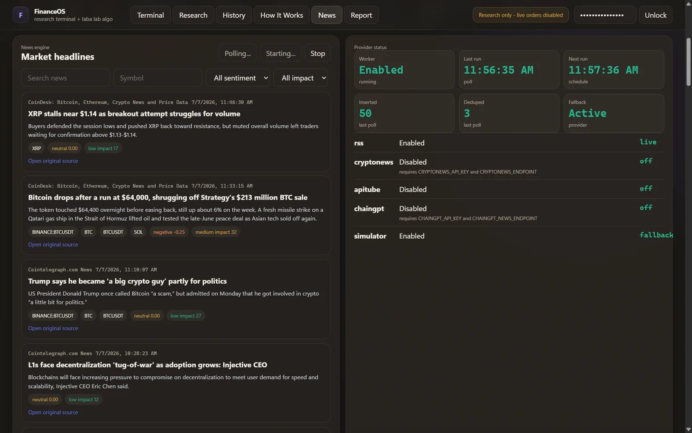Open the Research tab

[x=193, y=15]
